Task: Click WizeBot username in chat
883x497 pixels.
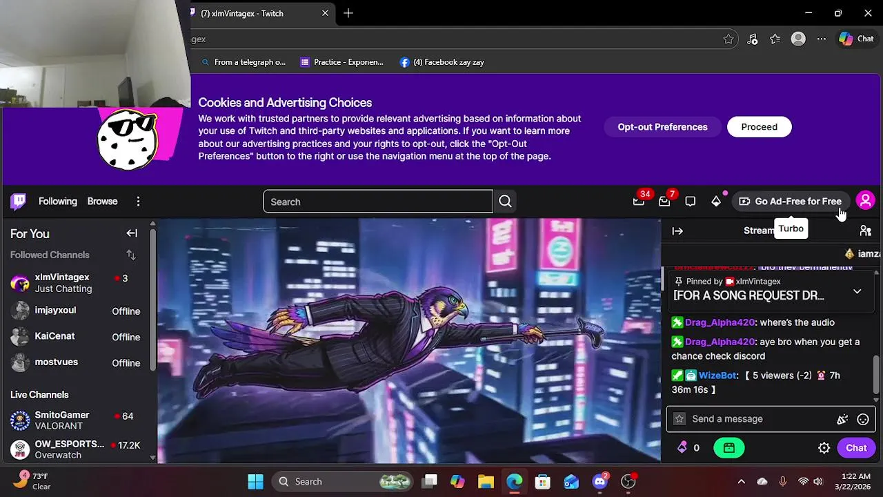Action: tap(717, 376)
